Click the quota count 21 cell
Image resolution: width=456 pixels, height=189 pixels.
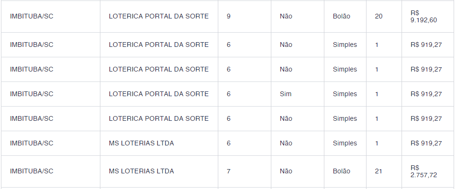pyautogui.click(x=378, y=171)
